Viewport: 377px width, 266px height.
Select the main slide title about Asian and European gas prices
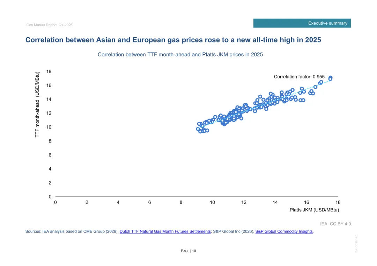click(173, 40)
